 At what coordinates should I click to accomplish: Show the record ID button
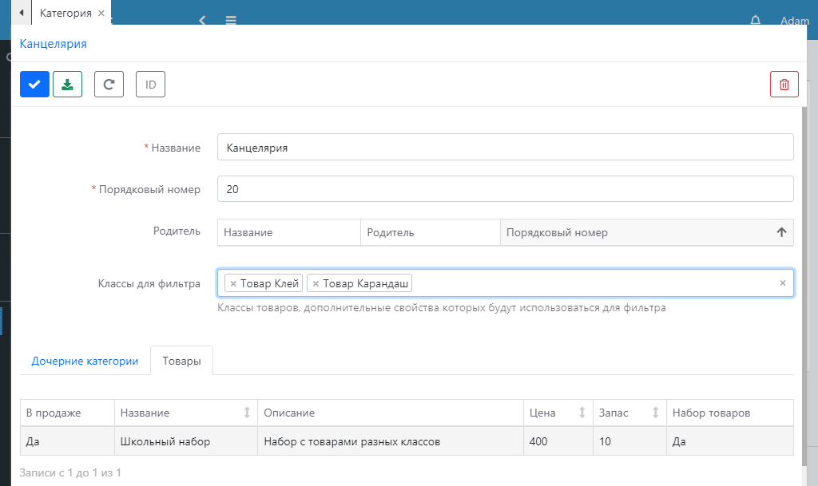pos(151,85)
